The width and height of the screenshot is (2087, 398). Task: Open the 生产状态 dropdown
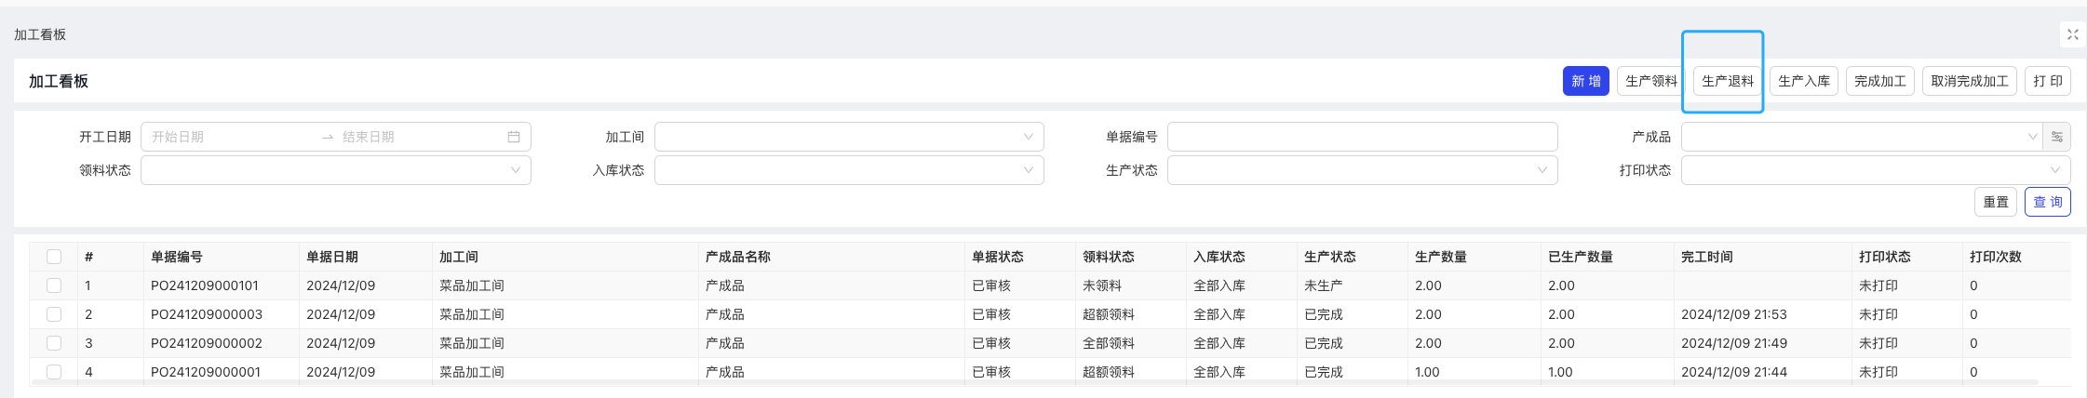tap(1363, 170)
